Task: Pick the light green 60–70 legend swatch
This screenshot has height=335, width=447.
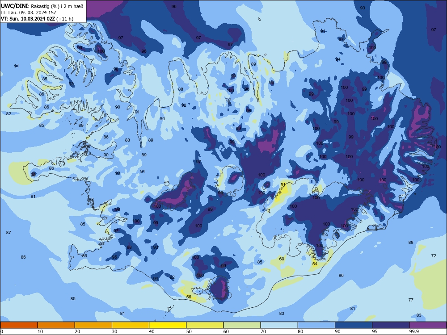Action: click(242, 325)
